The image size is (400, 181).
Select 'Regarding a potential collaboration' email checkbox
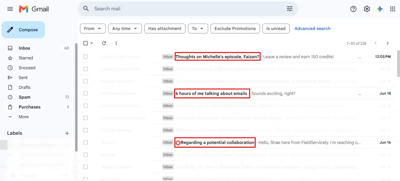pos(86,142)
